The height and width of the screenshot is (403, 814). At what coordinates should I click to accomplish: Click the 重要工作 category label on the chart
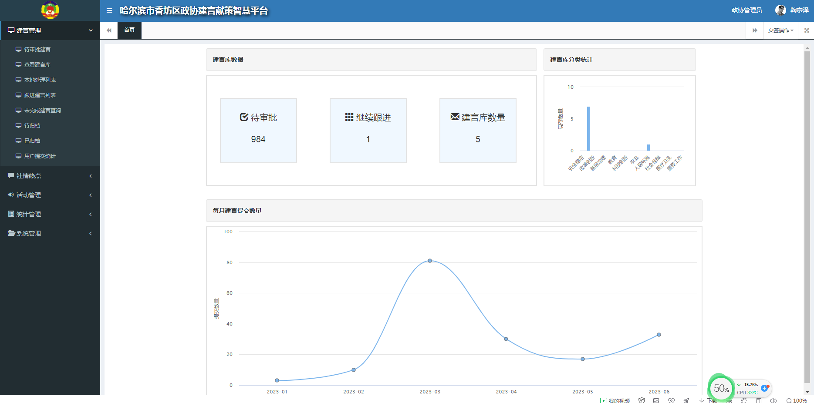[x=675, y=163]
